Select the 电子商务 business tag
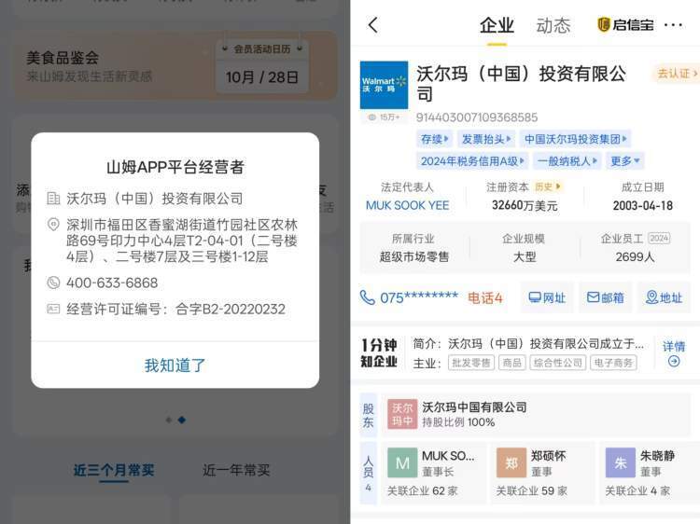The width and height of the screenshot is (700, 524). pos(613,363)
